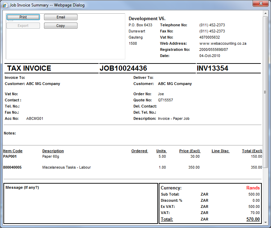Click the greyed-out Export button
Image resolution: width=271 pixels, height=228 pixels.
tap(23, 26)
